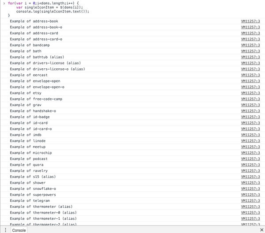Image resolution: width=265 pixels, height=233 pixels.
Task: Open VM11257:3 link beside microchip row
Action: tap(250, 153)
